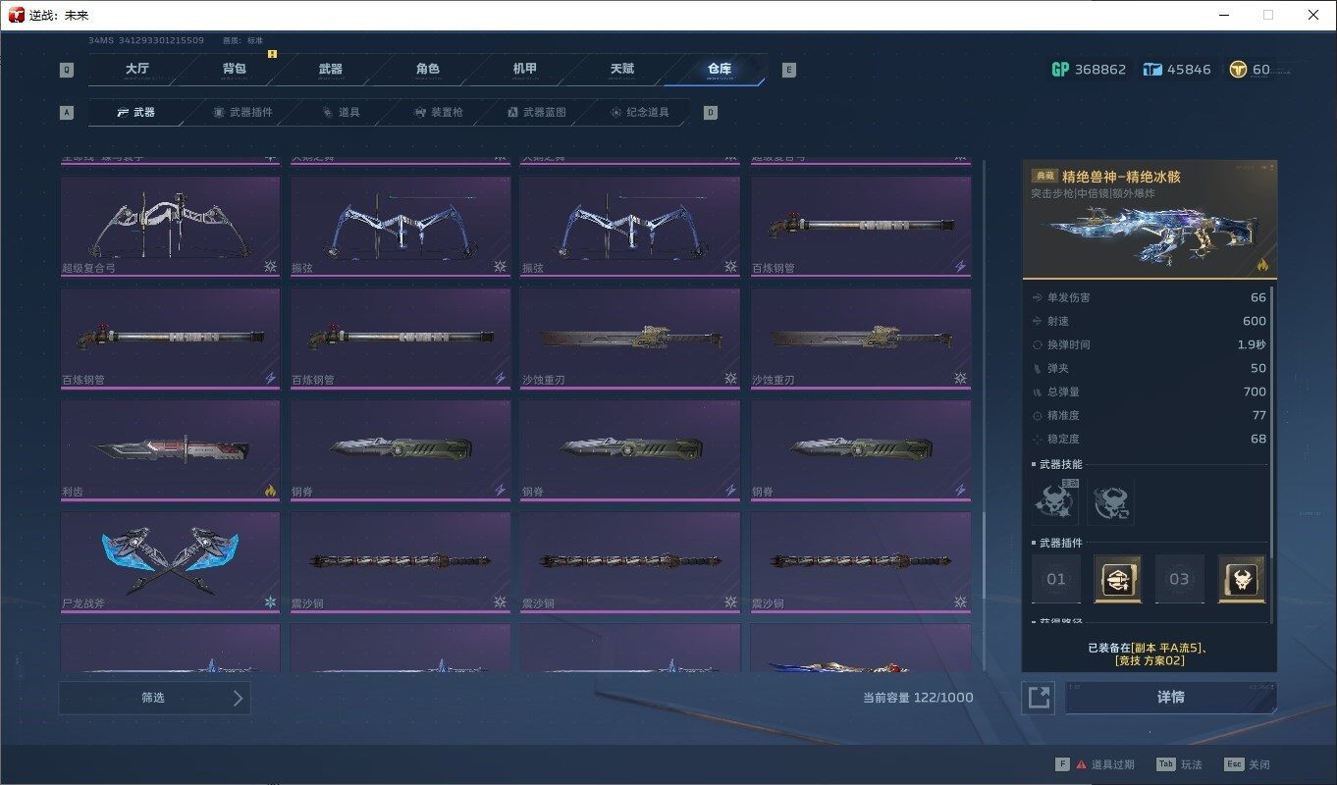This screenshot has height=785, width=1337.
Task: Open the 详情 details button
Action: tap(1171, 698)
